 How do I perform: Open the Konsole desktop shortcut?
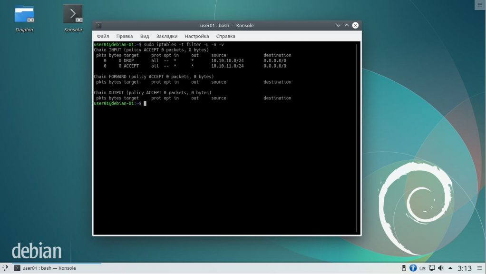point(73,19)
